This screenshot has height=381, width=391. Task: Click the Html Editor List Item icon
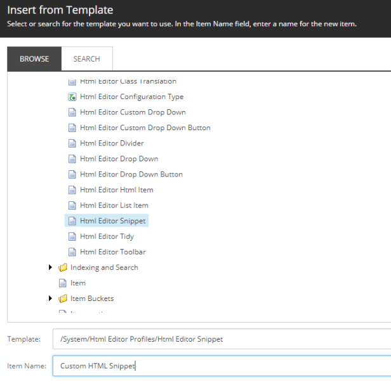[x=72, y=205]
